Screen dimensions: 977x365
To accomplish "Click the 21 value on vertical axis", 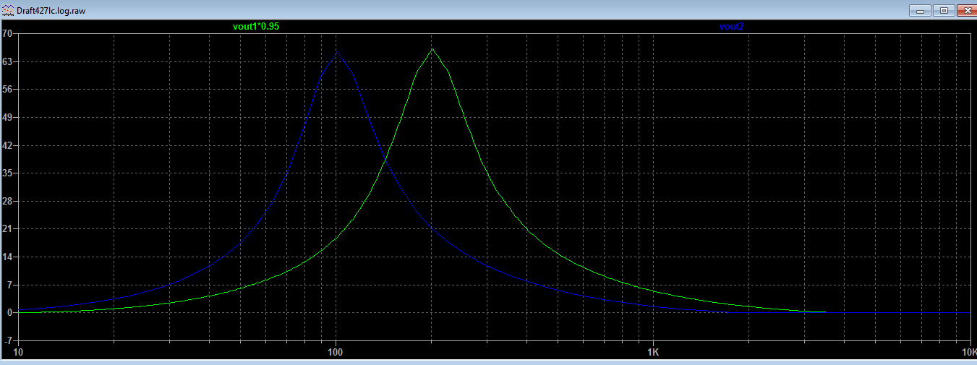I will coord(7,228).
